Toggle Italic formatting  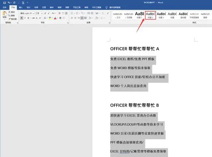tap(25, 18)
